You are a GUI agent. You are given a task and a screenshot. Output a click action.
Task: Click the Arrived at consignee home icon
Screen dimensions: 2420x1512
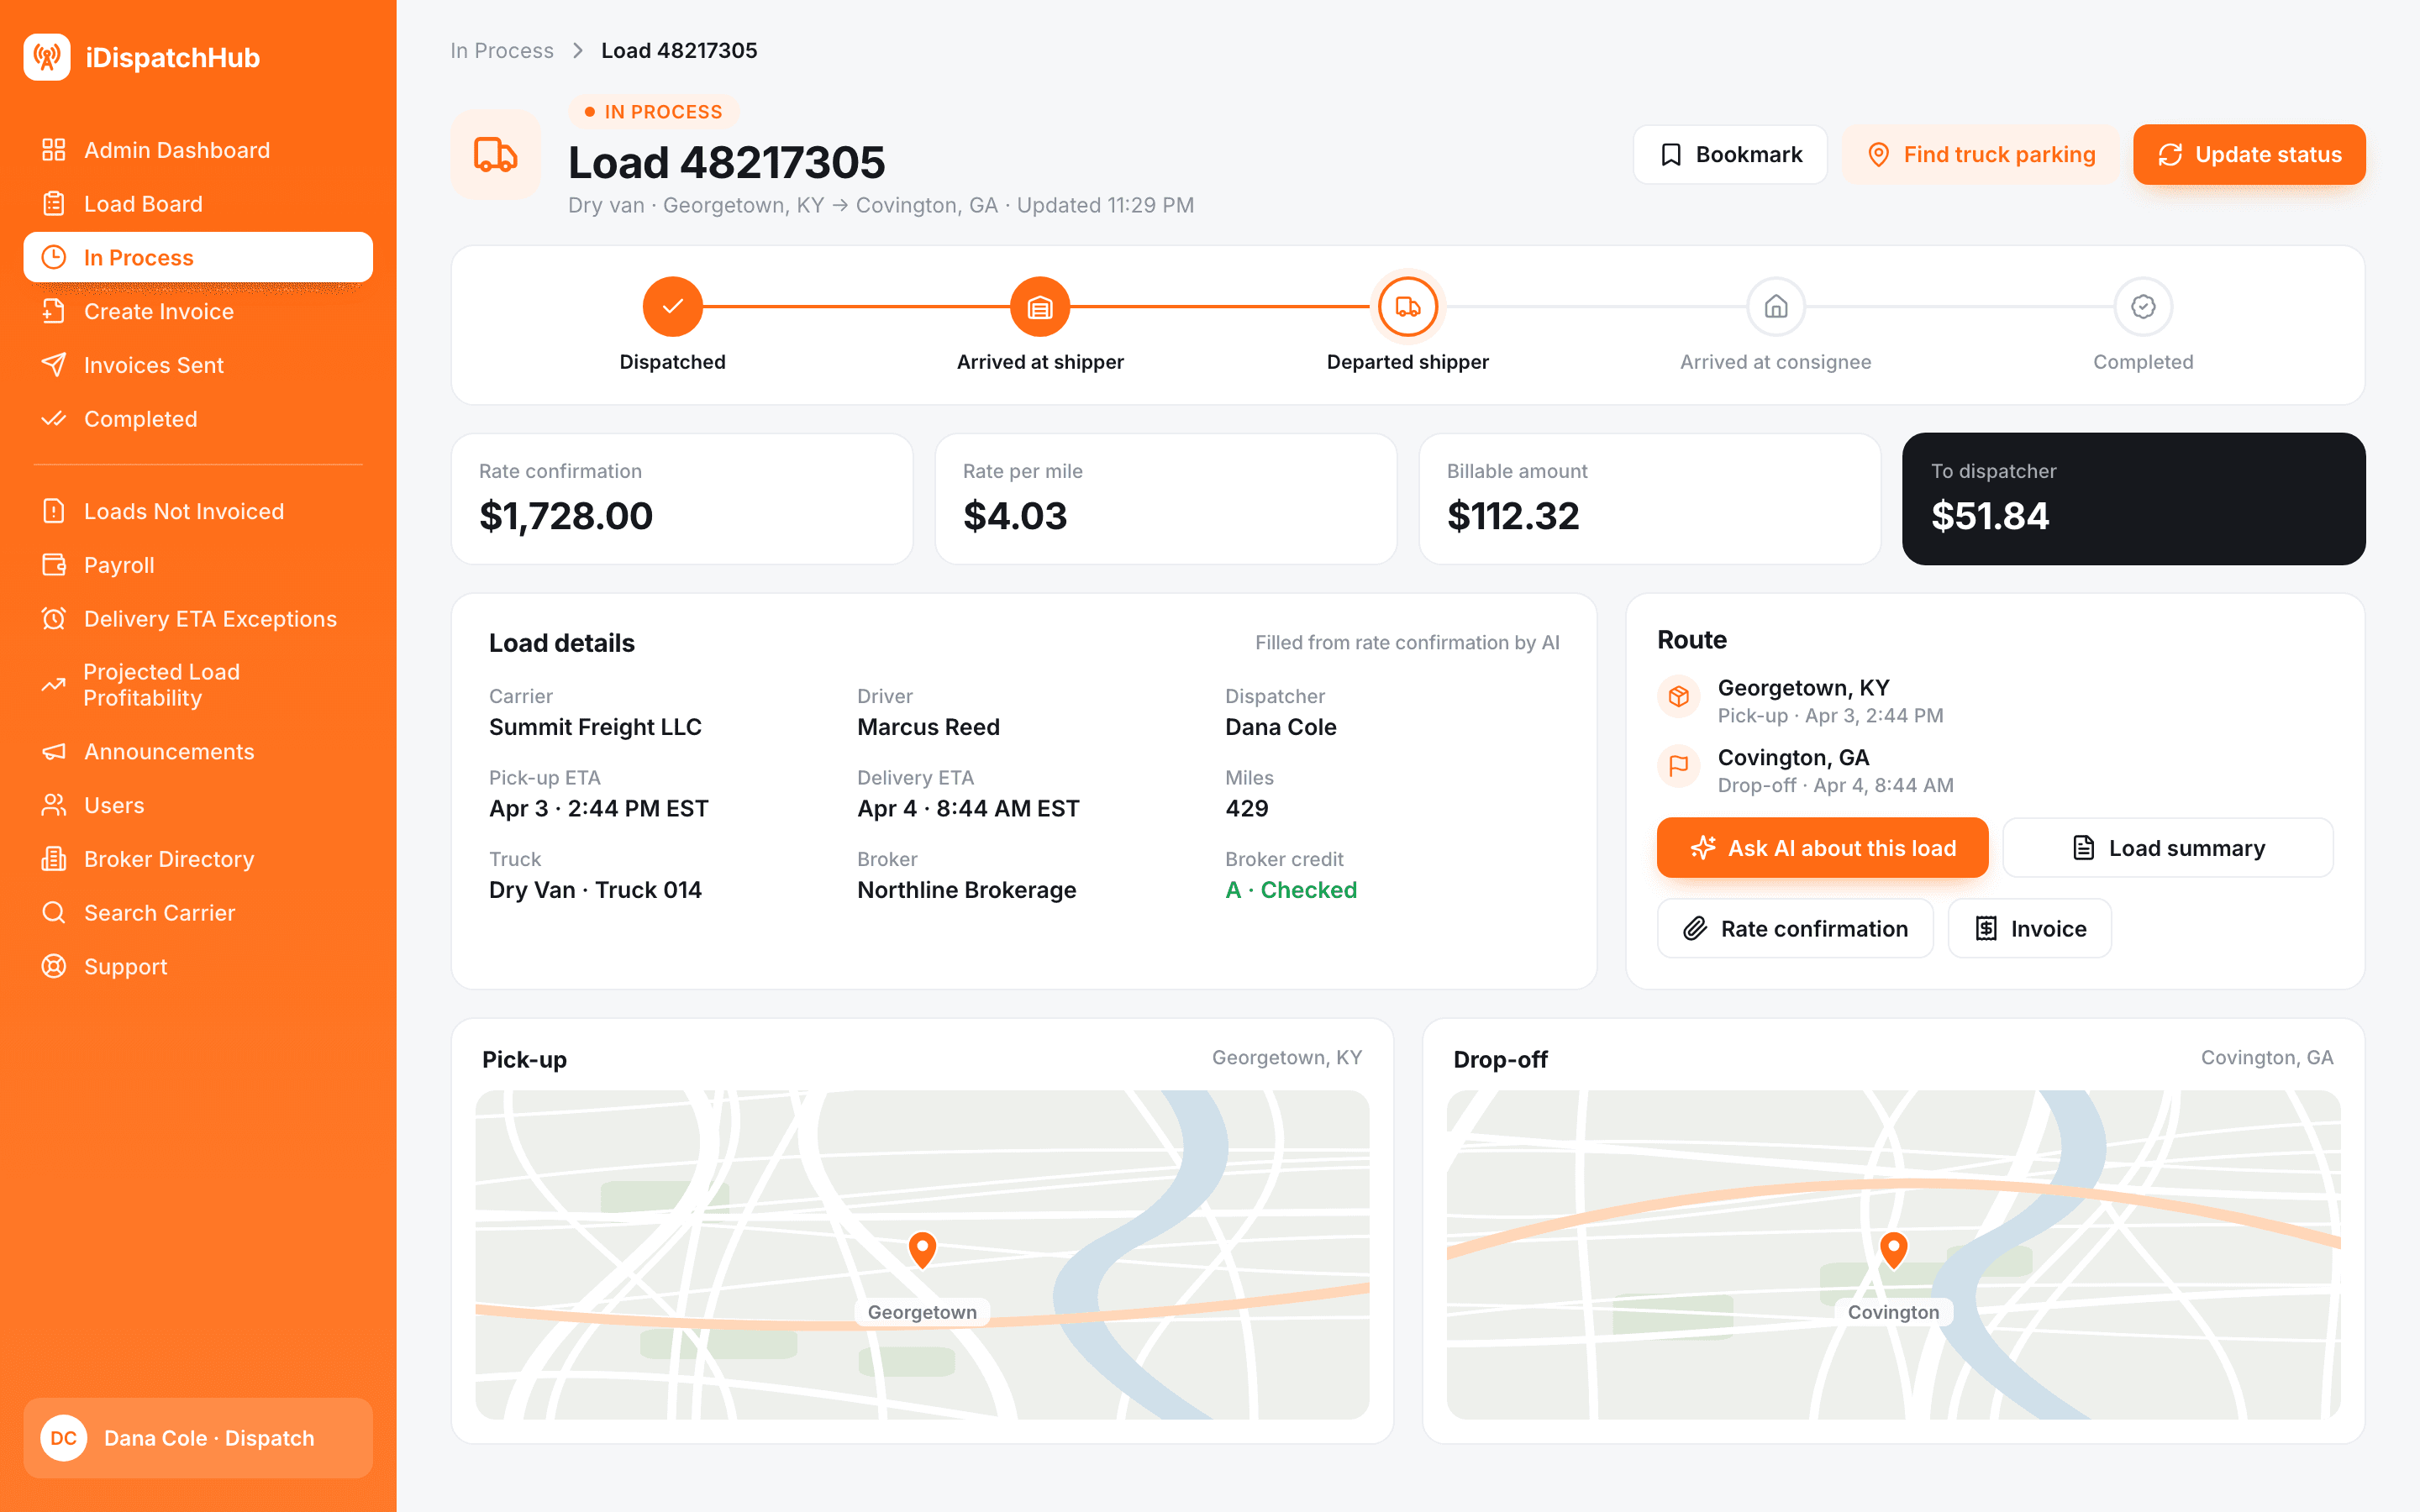coord(1776,306)
